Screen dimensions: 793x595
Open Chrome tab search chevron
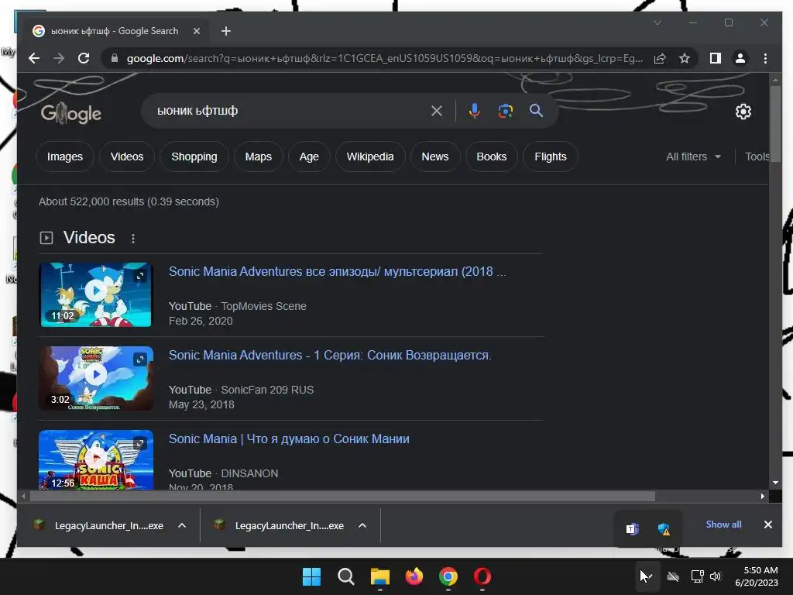(657, 22)
